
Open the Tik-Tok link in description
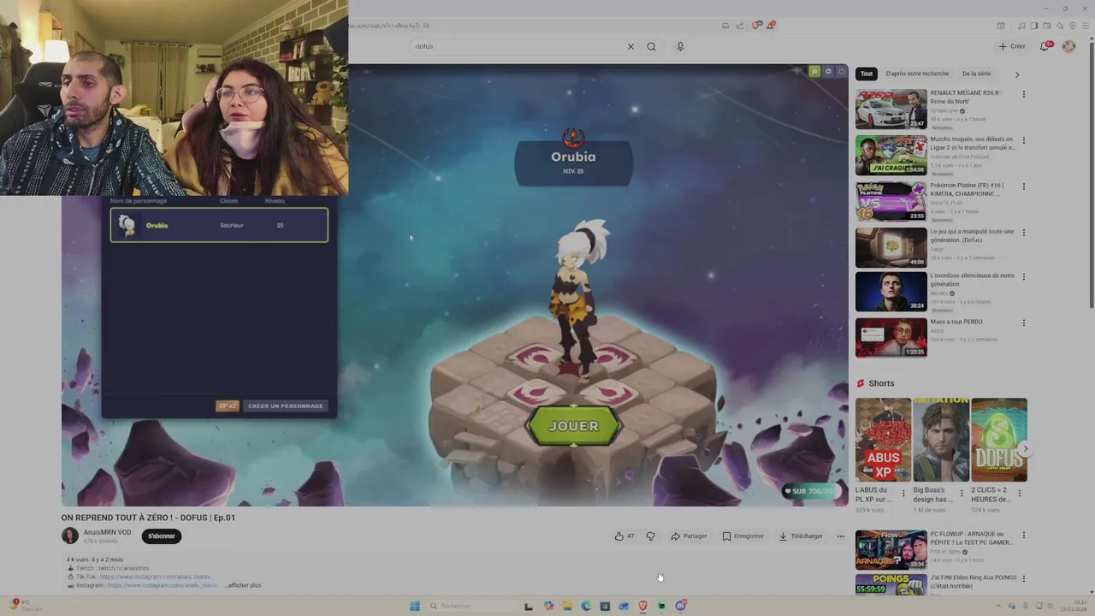(x=155, y=577)
